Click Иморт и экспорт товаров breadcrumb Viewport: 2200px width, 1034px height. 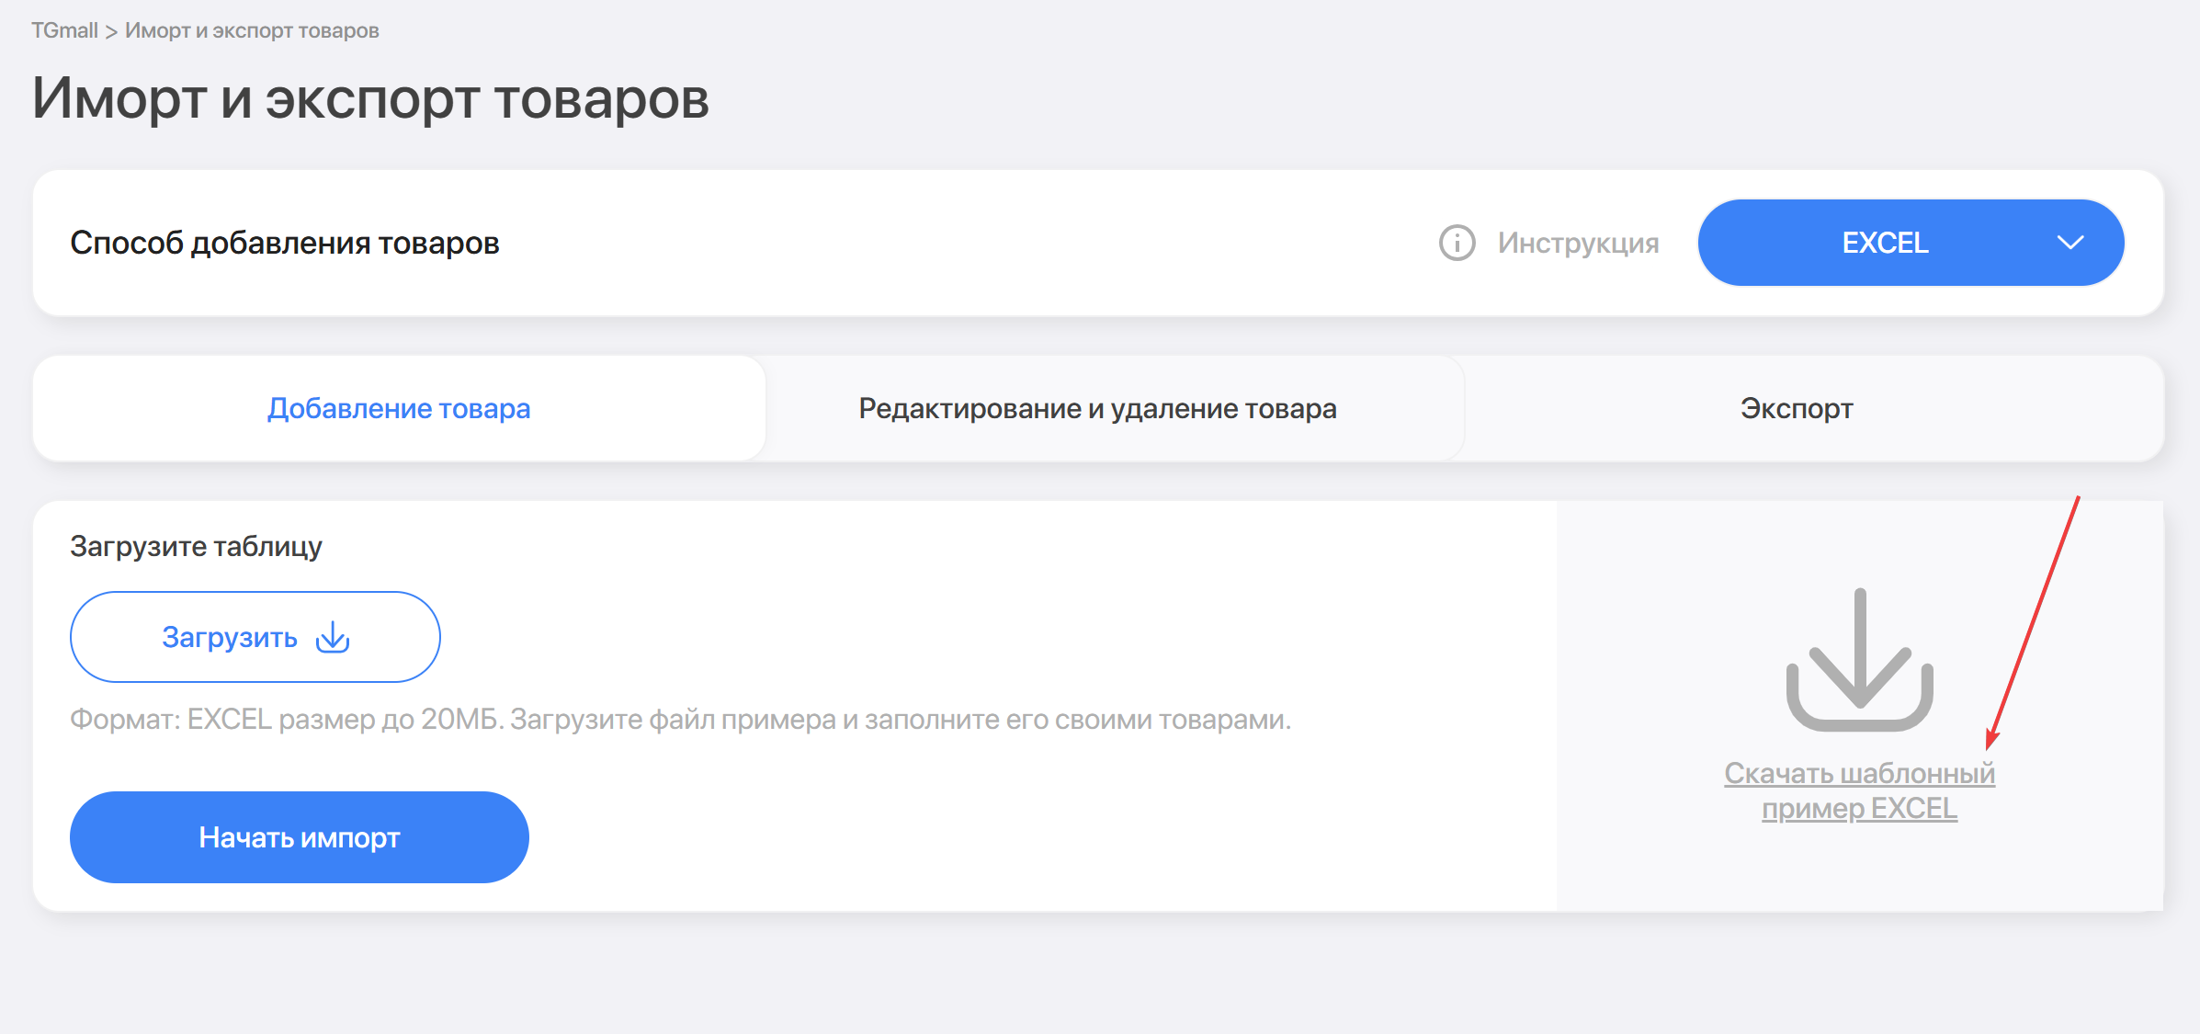tap(252, 30)
